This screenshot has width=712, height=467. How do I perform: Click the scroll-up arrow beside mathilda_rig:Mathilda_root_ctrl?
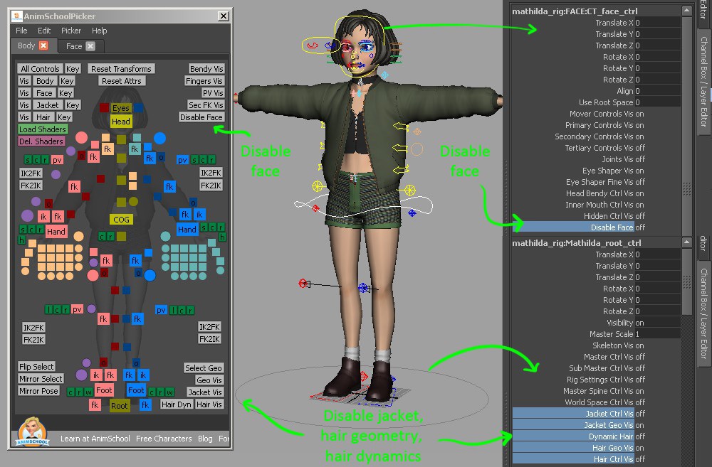point(686,242)
